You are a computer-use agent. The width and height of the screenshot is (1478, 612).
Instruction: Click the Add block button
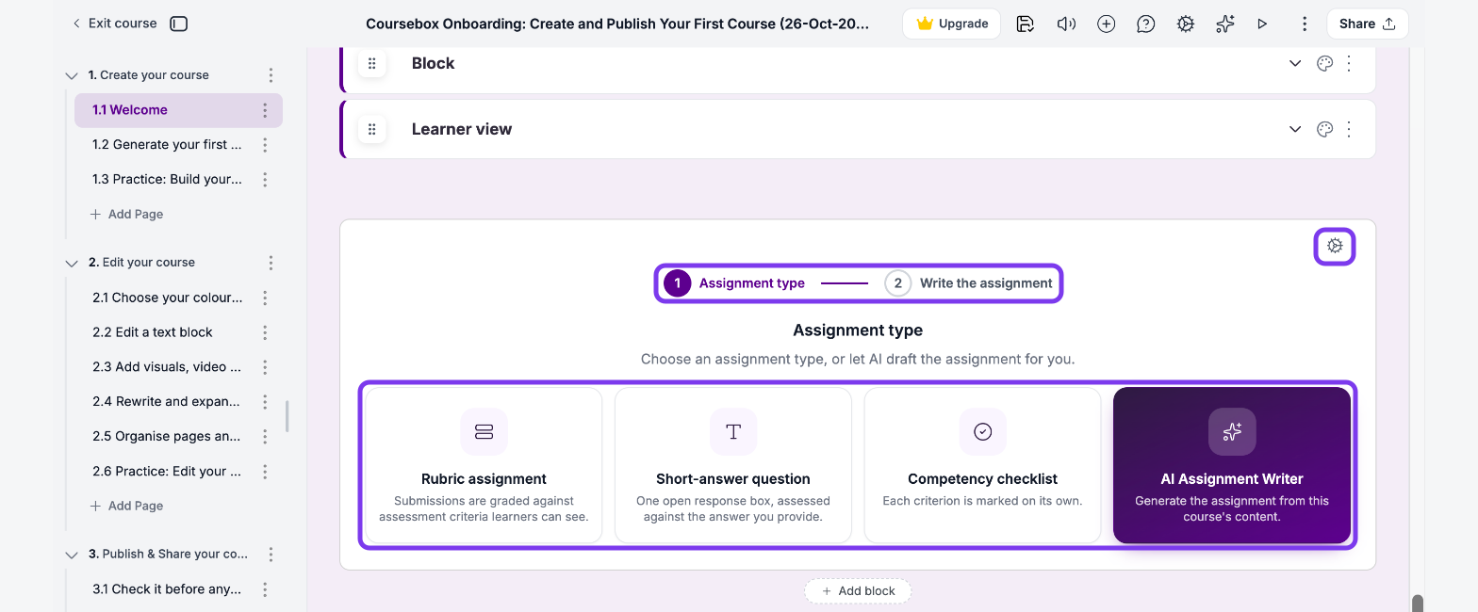click(858, 591)
